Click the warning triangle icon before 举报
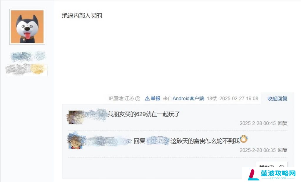This screenshot has height=182, width=301. pyautogui.click(x=147, y=98)
